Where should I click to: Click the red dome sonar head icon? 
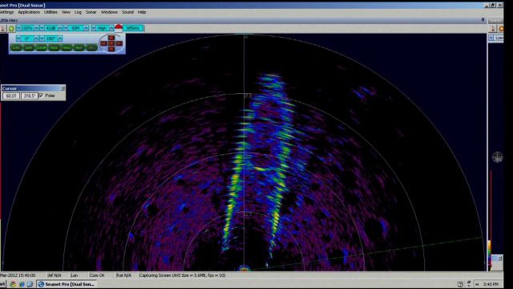pyautogui.click(x=119, y=28)
